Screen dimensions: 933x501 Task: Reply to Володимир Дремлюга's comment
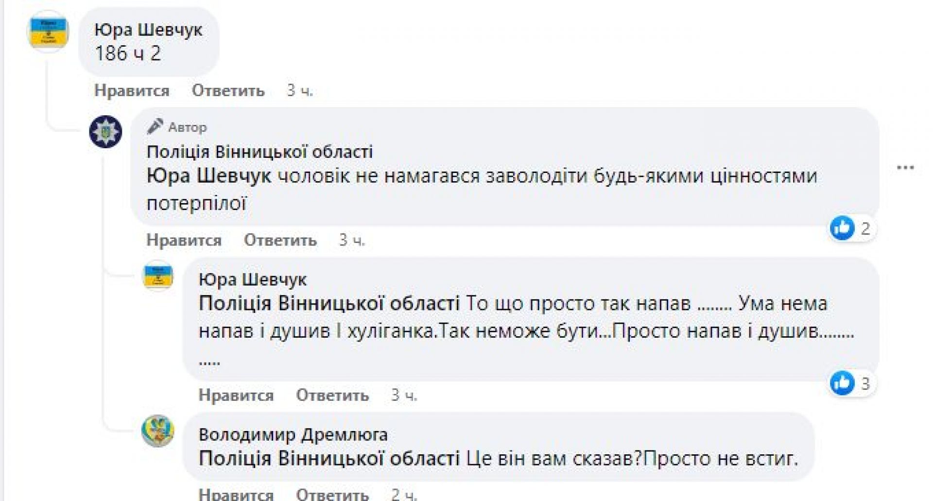332,495
